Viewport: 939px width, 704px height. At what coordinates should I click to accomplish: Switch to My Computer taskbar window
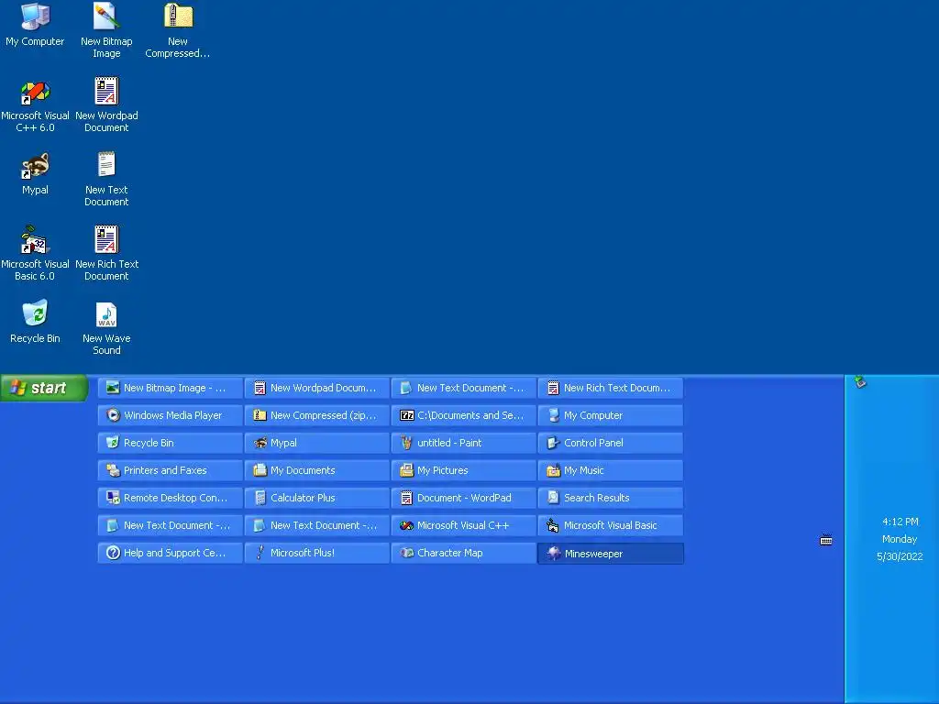click(611, 415)
